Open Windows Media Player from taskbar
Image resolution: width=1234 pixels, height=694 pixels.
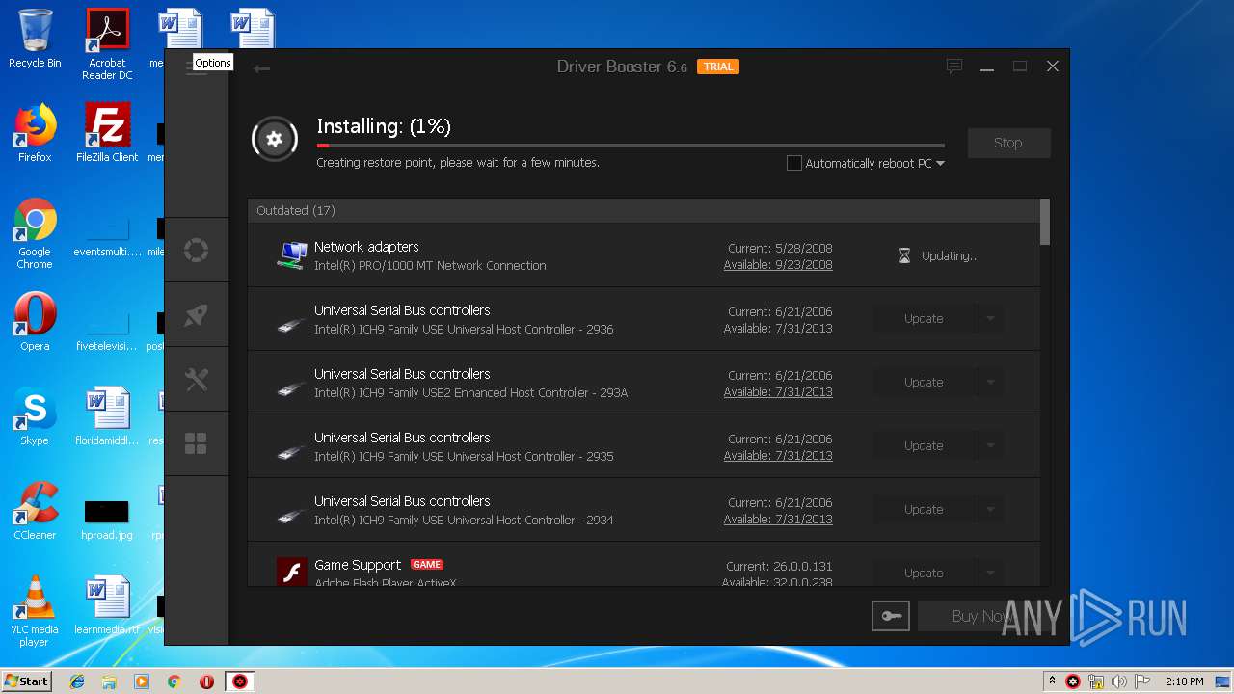(142, 681)
